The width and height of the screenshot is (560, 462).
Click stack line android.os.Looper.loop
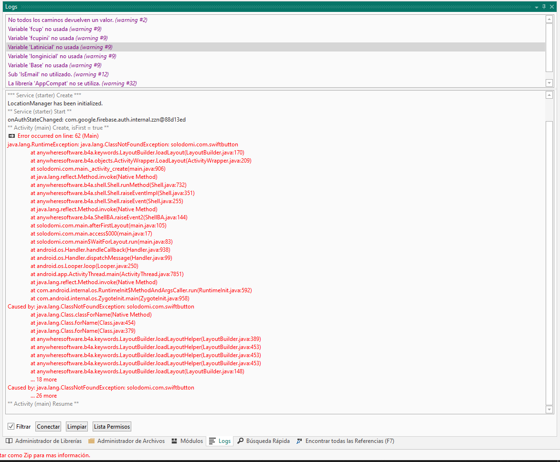tap(85, 266)
